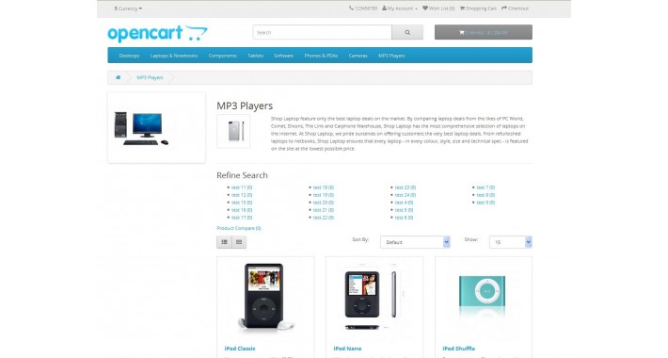Open the Show count dropdown
668x358 pixels.
click(510, 242)
